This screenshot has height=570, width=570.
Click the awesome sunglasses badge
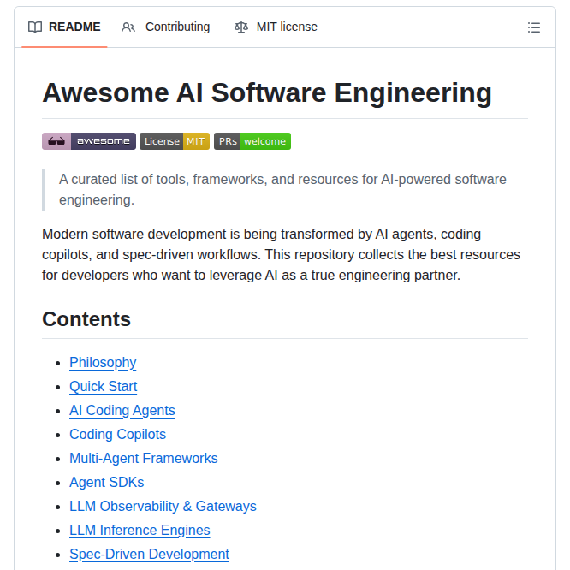point(89,141)
